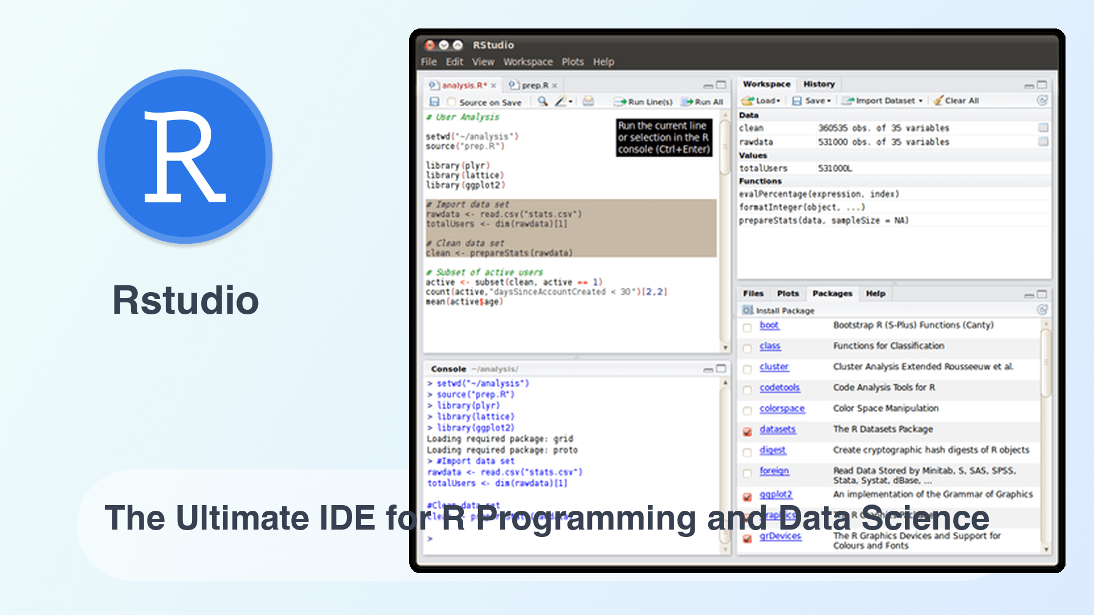The width and height of the screenshot is (1094, 615).
Task: Open the Help menu in menu bar
Action: (603, 61)
